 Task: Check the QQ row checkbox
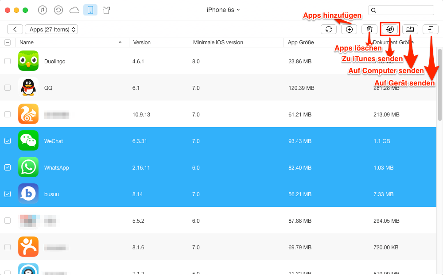click(8, 88)
